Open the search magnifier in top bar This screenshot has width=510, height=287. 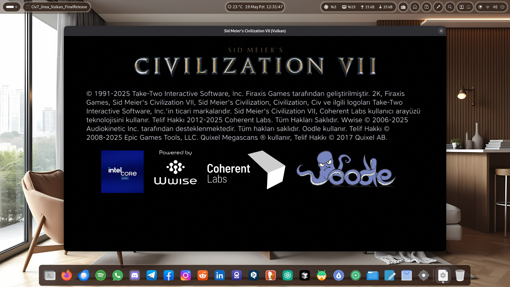click(450, 7)
